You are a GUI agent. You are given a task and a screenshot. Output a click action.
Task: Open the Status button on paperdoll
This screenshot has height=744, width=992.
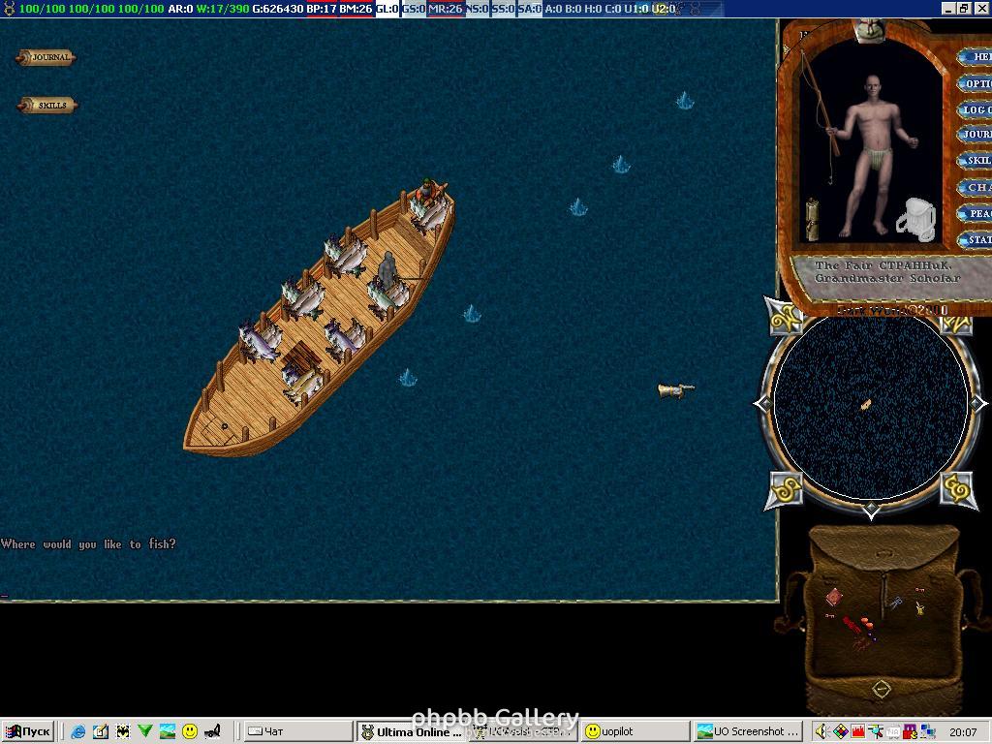point(976,239)
